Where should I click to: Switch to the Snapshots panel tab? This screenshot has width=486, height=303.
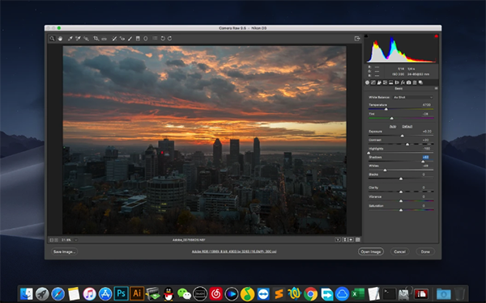point(420,82)
